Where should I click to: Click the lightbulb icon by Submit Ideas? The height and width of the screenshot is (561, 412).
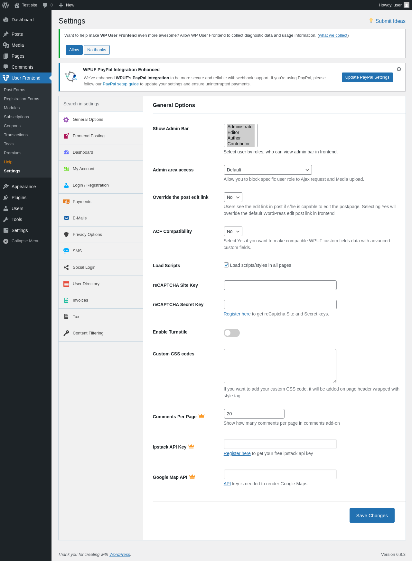point(371,21)
